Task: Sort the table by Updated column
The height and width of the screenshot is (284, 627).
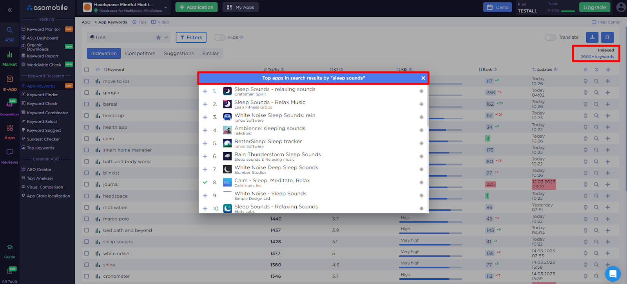Action: point(542,70)
